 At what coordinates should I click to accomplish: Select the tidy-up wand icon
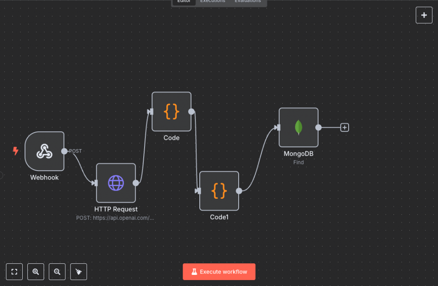point(78,271)
